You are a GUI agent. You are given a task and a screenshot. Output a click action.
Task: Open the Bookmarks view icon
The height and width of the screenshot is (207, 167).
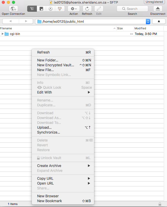[41, 9]
